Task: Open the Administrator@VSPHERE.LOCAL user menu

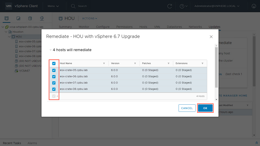Action: coord(217,6)
